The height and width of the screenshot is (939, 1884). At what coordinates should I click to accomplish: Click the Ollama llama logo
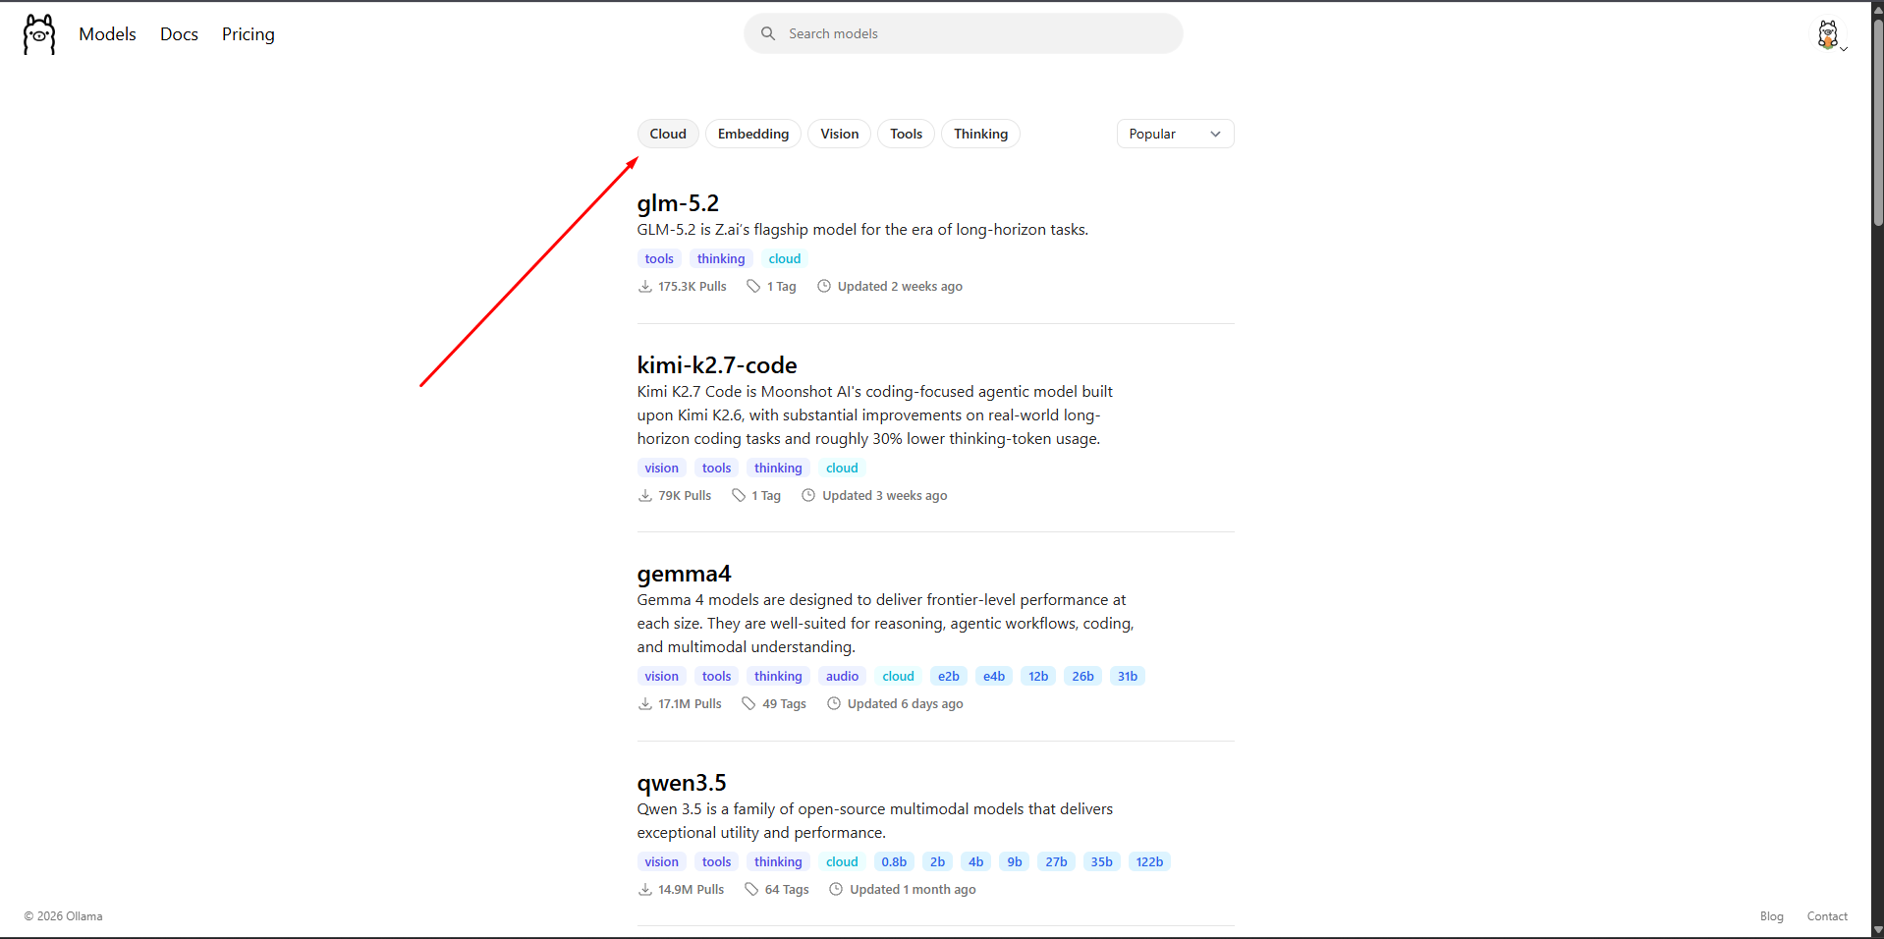(x=39, y=34)
